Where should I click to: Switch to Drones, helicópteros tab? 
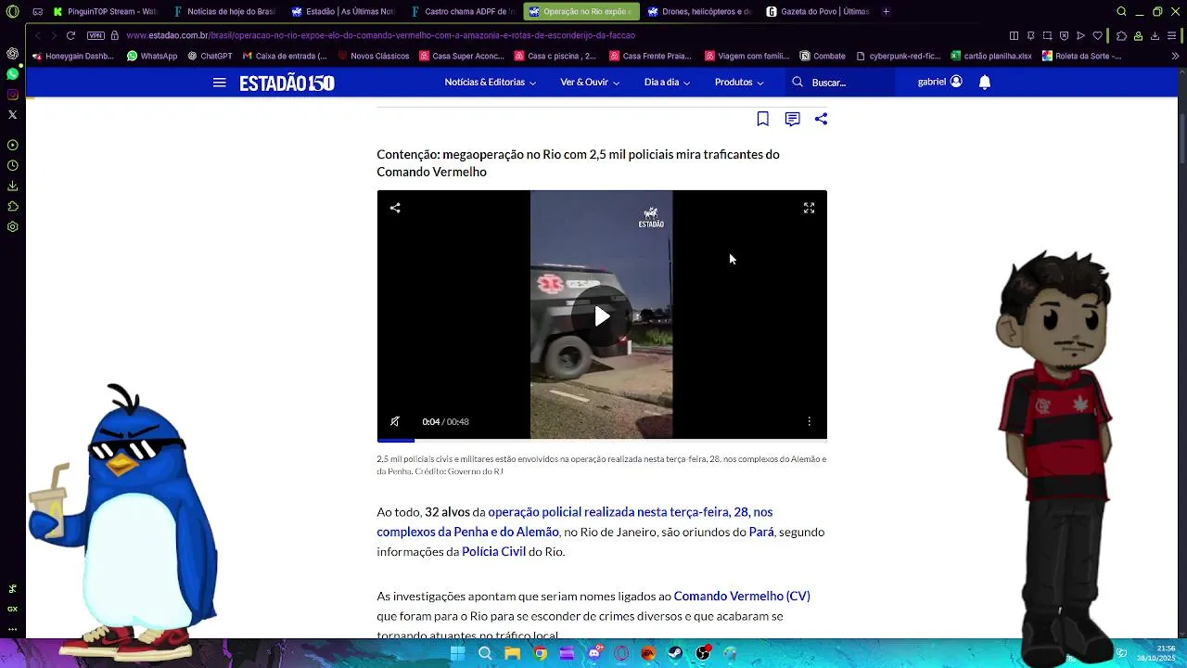click(700, 12)
